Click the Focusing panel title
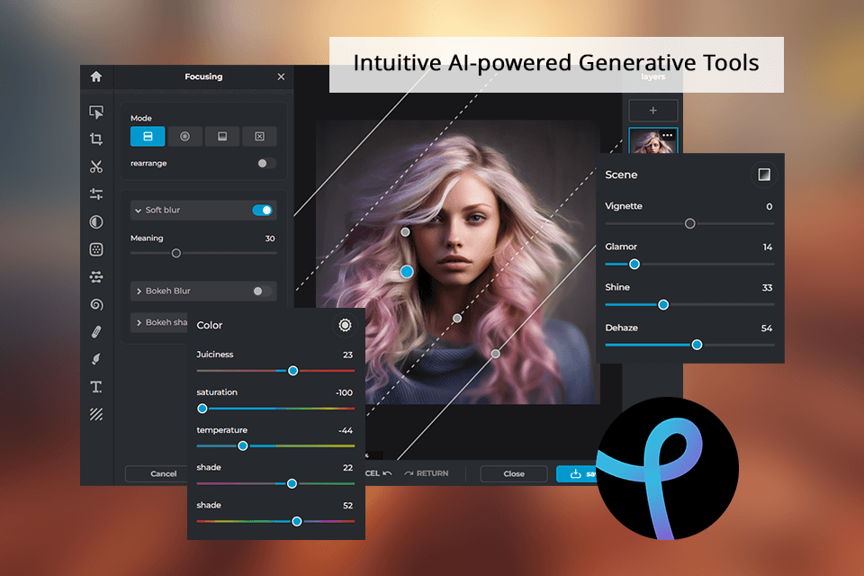This screenshot has width=864, height=576. pos(203,76)
